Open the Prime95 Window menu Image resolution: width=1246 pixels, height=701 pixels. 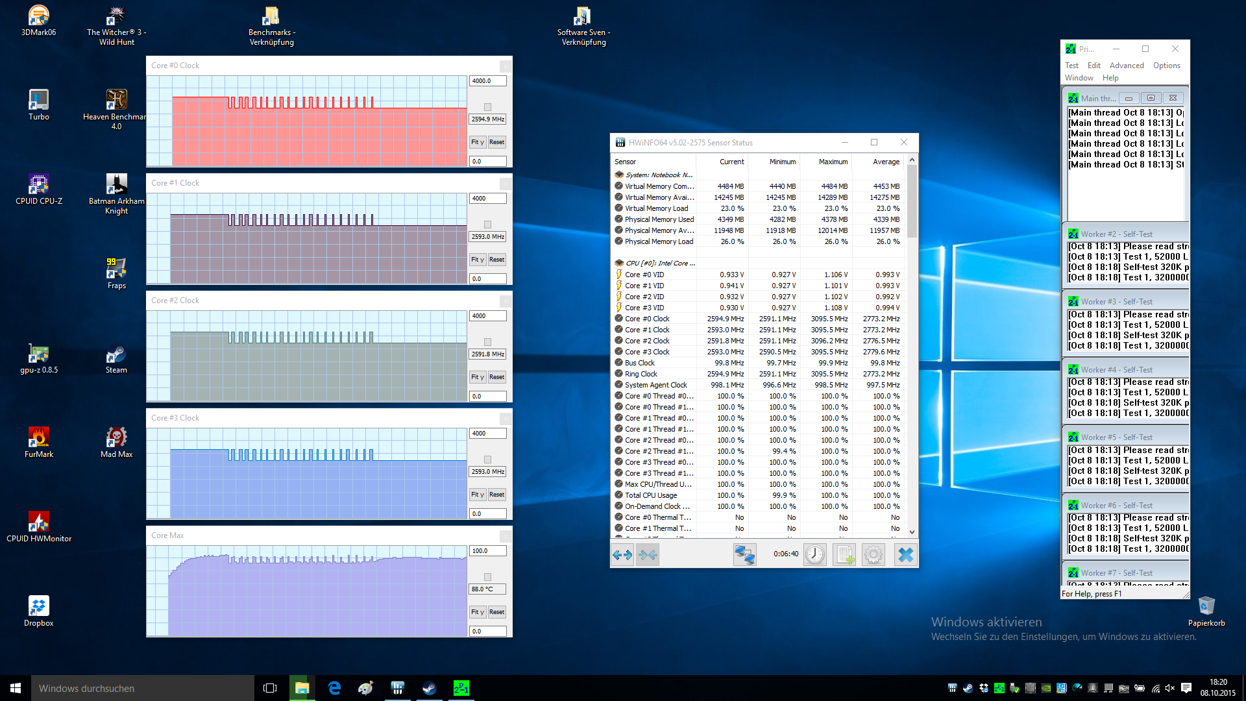pyautogui.click(x=1079, y=78)
